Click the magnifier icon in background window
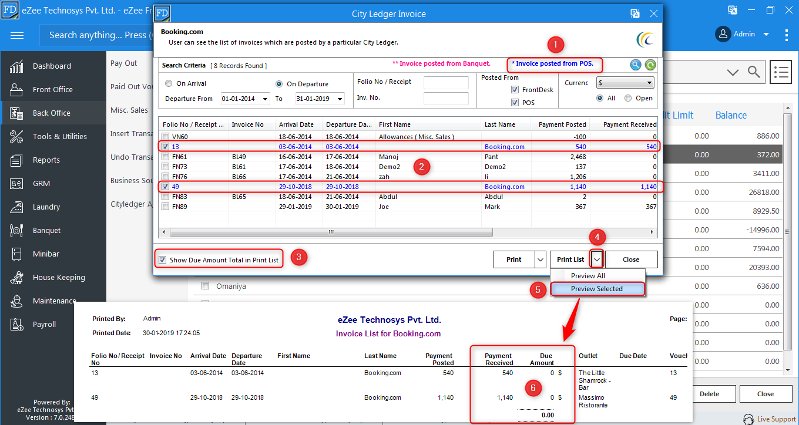This screenshot has width=799, height=425. [x=754, y=72]
